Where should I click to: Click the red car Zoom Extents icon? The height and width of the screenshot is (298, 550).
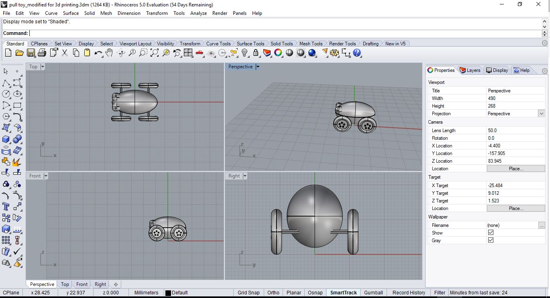(200, 53)
